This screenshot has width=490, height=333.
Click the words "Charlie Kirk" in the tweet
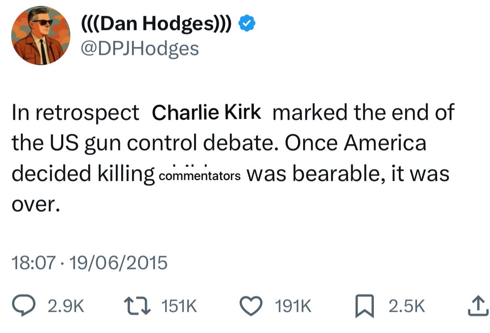coord(206,112)
